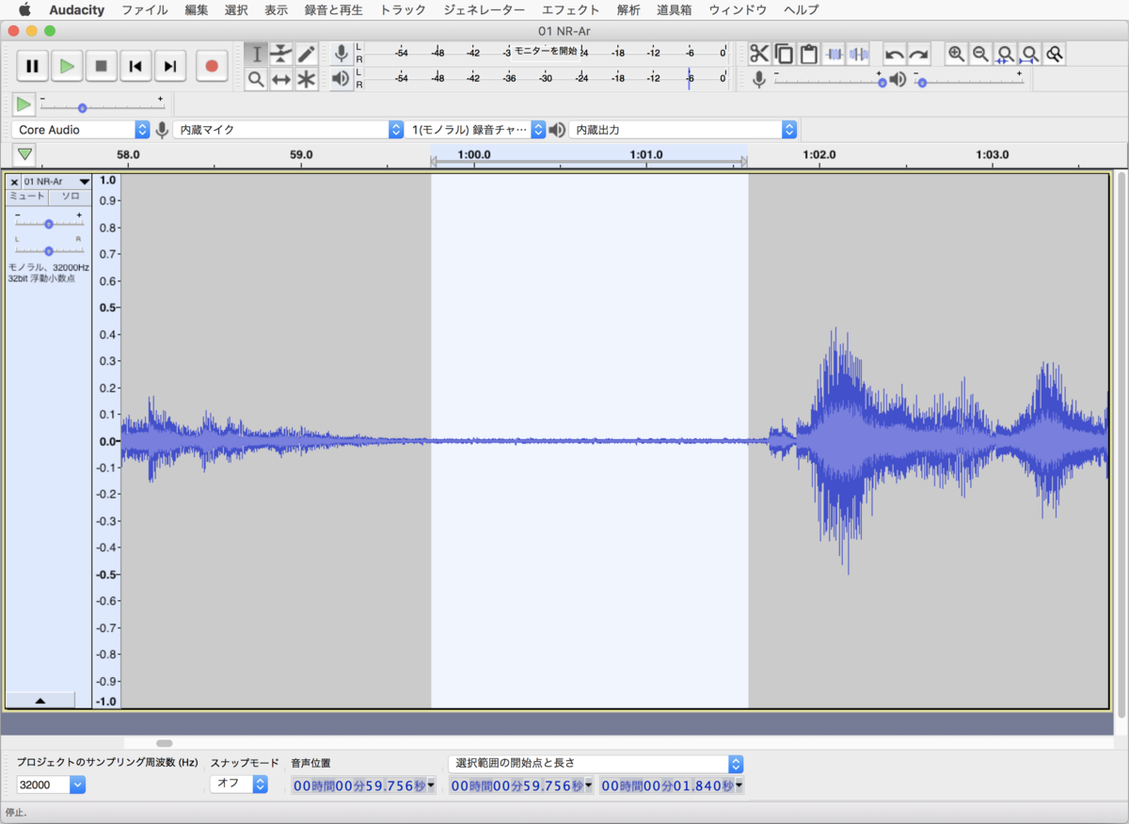Toggle the Pause transport button
The width and height of the screenshot is (1129, 824).
pyautogui.click(x=32, y=66)
